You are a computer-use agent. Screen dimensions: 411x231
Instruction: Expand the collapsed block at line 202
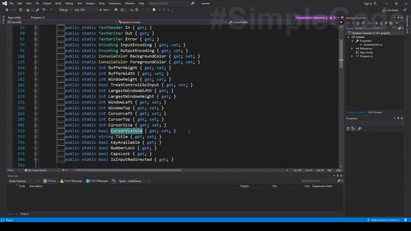(x=36, y=85)
